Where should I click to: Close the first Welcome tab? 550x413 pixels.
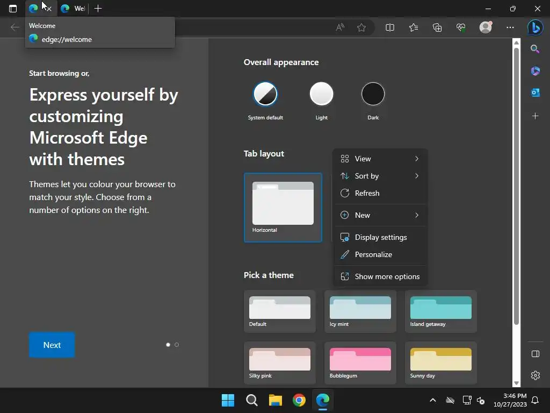49,9
